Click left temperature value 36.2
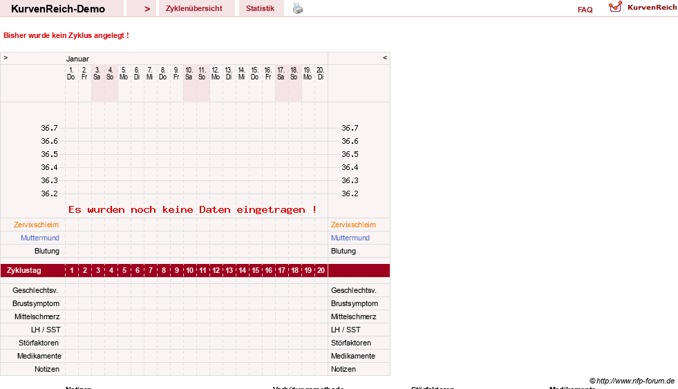This screenshot has width=678, height=389. (49, 193)
